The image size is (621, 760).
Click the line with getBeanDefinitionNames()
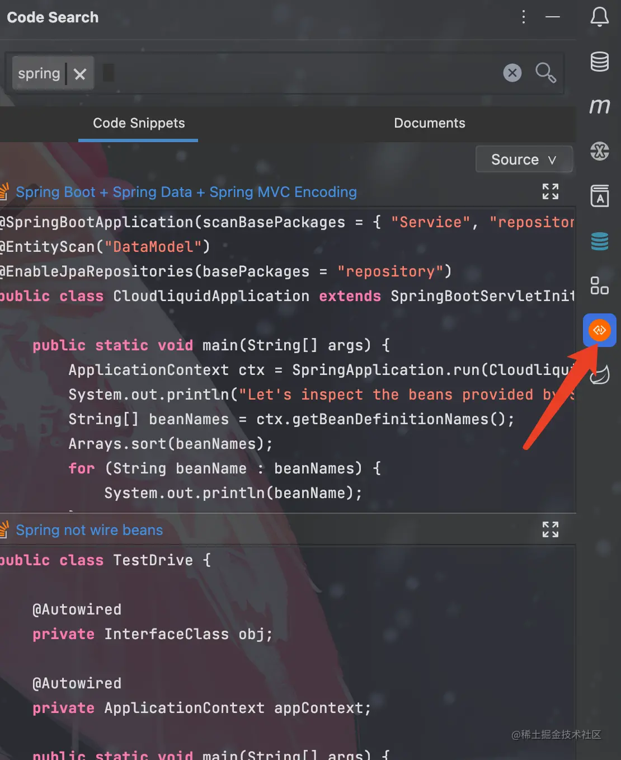point(291,419)
